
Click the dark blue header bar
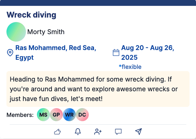(x=98, y=3)
